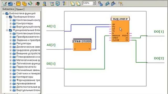This screenshot has height=94, width=168.
Task: Select the Задание и преобра folder
Action: pos(28,40)
